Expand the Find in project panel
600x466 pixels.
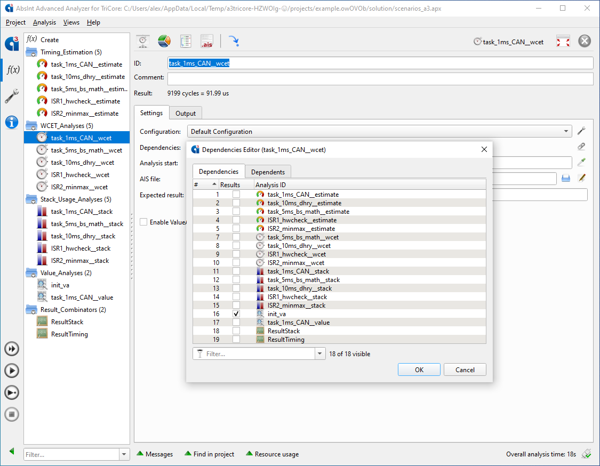(x=209, y=454)
